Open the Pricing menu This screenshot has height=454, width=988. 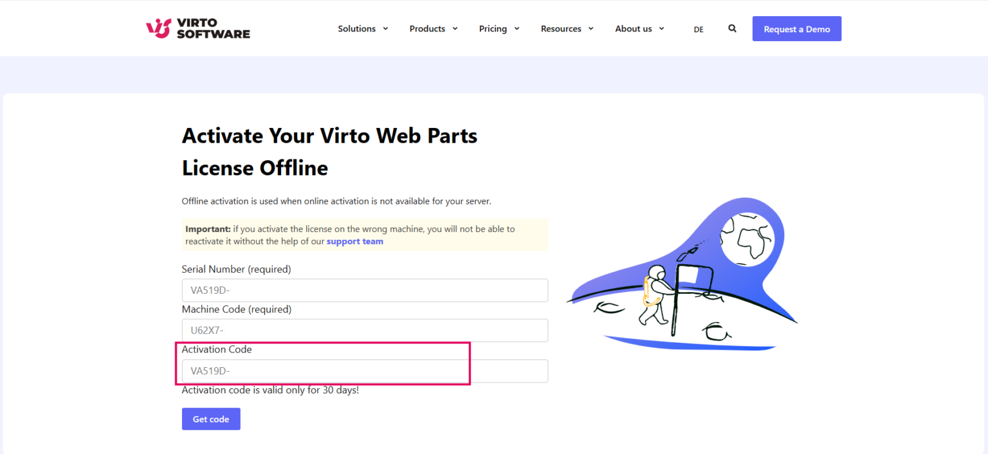(x=493, y=28)
